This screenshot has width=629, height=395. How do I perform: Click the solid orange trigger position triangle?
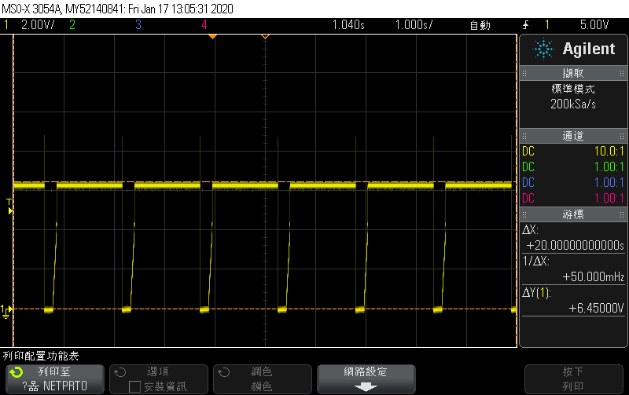(212, 37)
